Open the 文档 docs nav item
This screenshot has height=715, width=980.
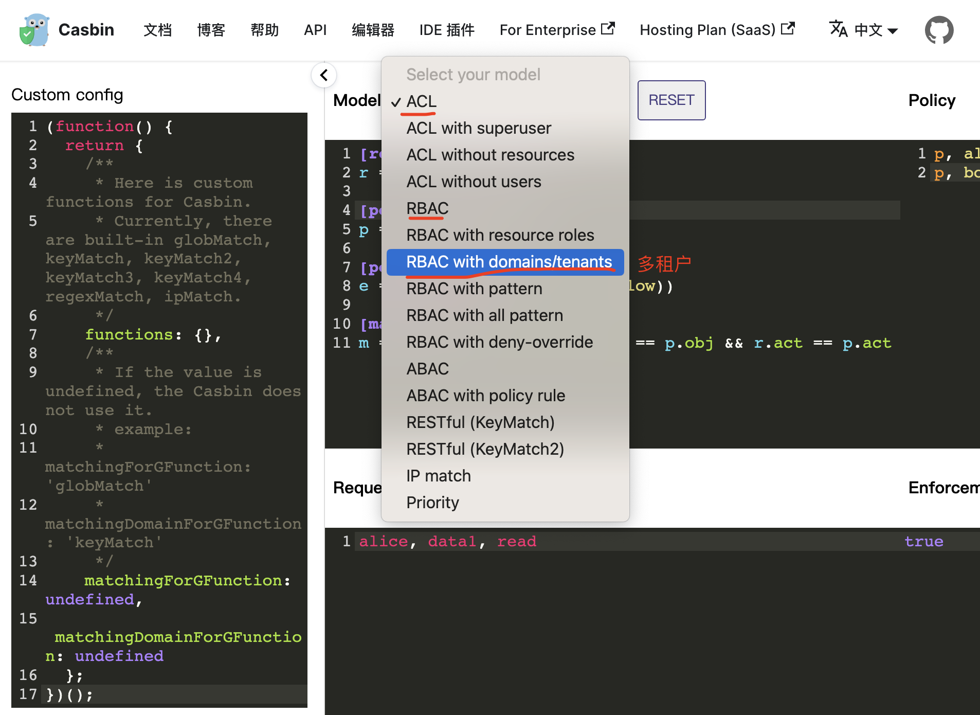coord(157,30)
